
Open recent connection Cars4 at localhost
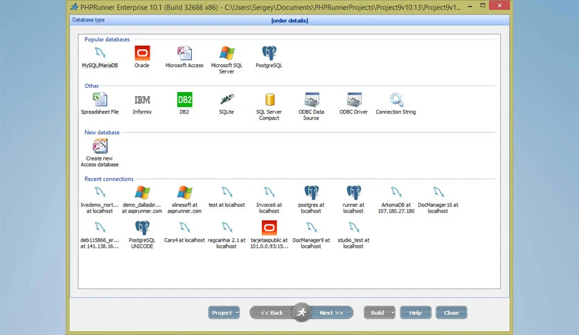[x=184, y=233]
